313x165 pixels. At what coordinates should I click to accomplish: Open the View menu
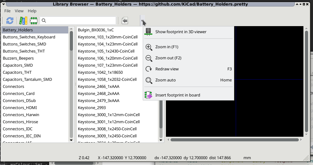pos(19,11)
